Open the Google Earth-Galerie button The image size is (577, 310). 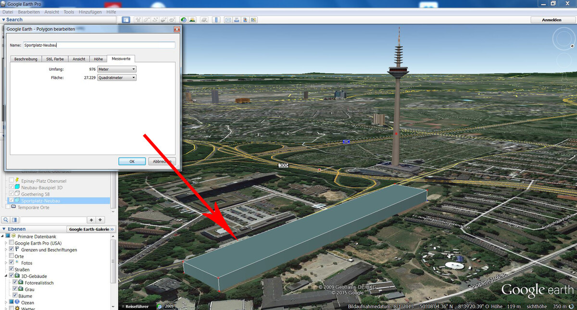91,229
